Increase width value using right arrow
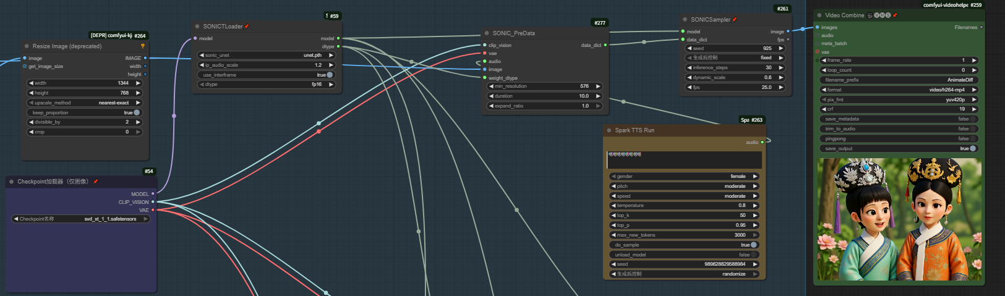The width and height of the screenshot is (1005, 296). (138, 83)
